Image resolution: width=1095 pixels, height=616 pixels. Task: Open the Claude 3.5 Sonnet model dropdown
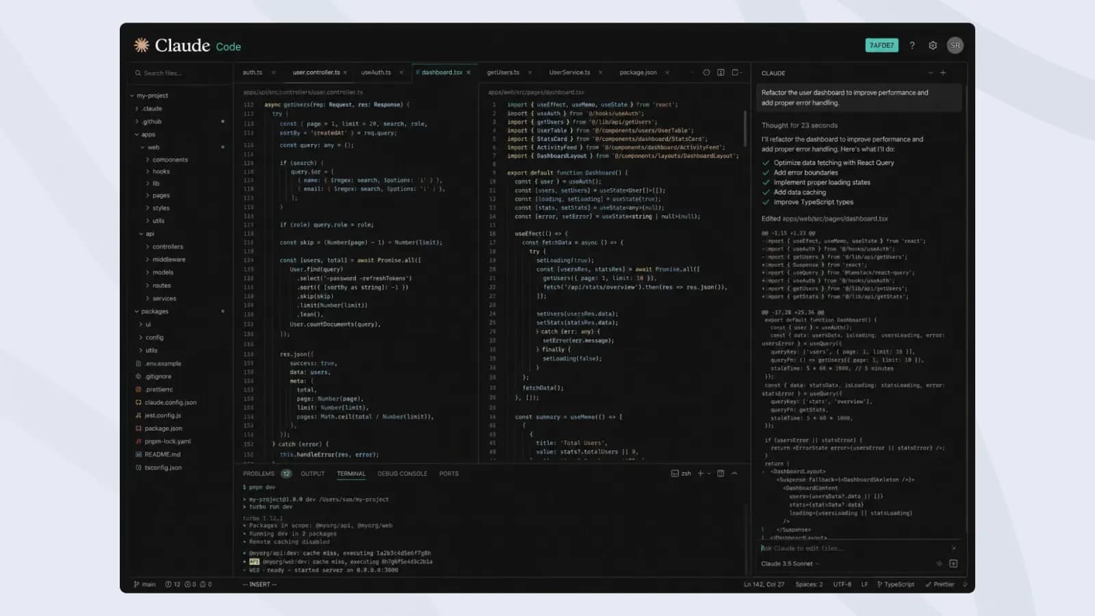click(790, 564)
